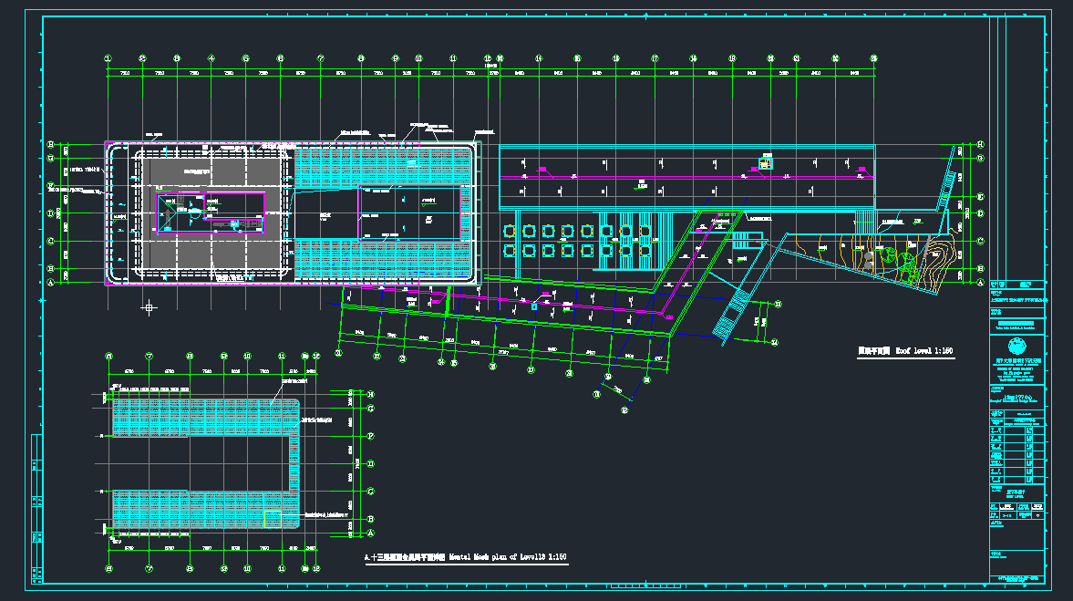Screen dimensions: 1073x601
Task: Click grid bubble A on the right side
Action: tap(980, 283)
